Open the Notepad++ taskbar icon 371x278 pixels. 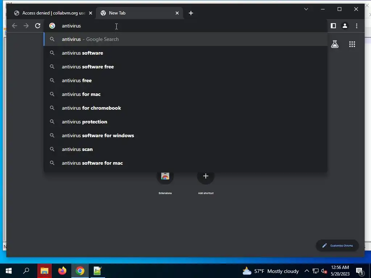(x=97, y=271)
